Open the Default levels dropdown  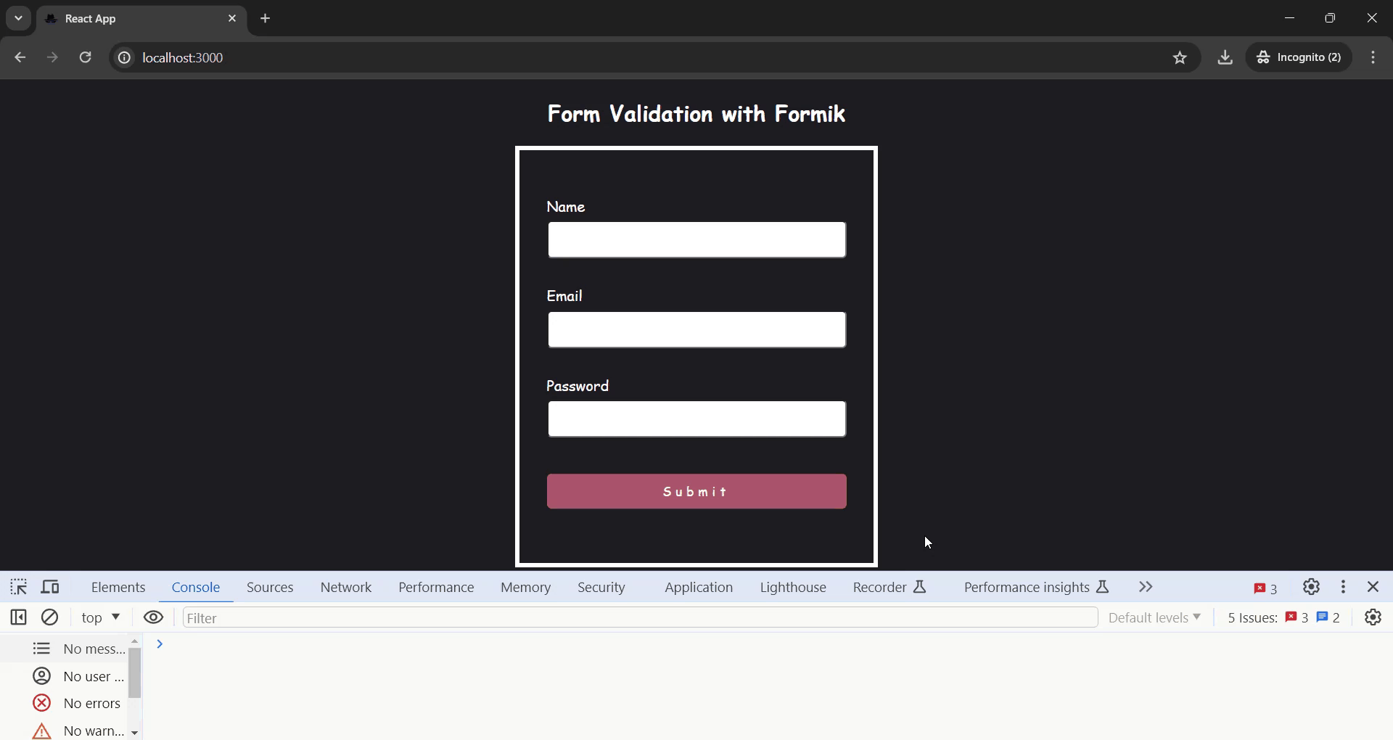[x=1154, y=618]
